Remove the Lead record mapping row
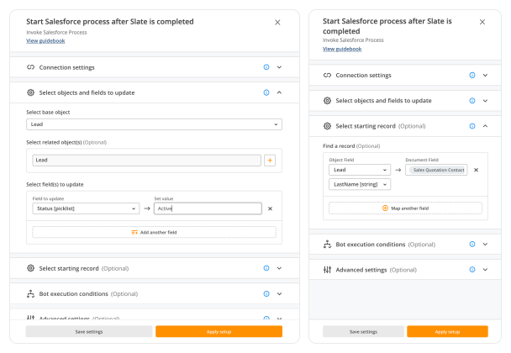Screen dimensions: 511x353 click(477, 170)
